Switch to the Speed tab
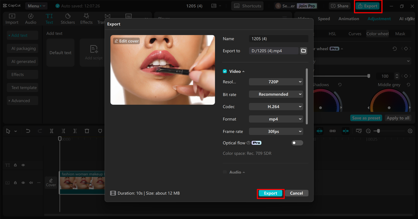Viewport: 418px width, 219px height. tap(324, 19)
